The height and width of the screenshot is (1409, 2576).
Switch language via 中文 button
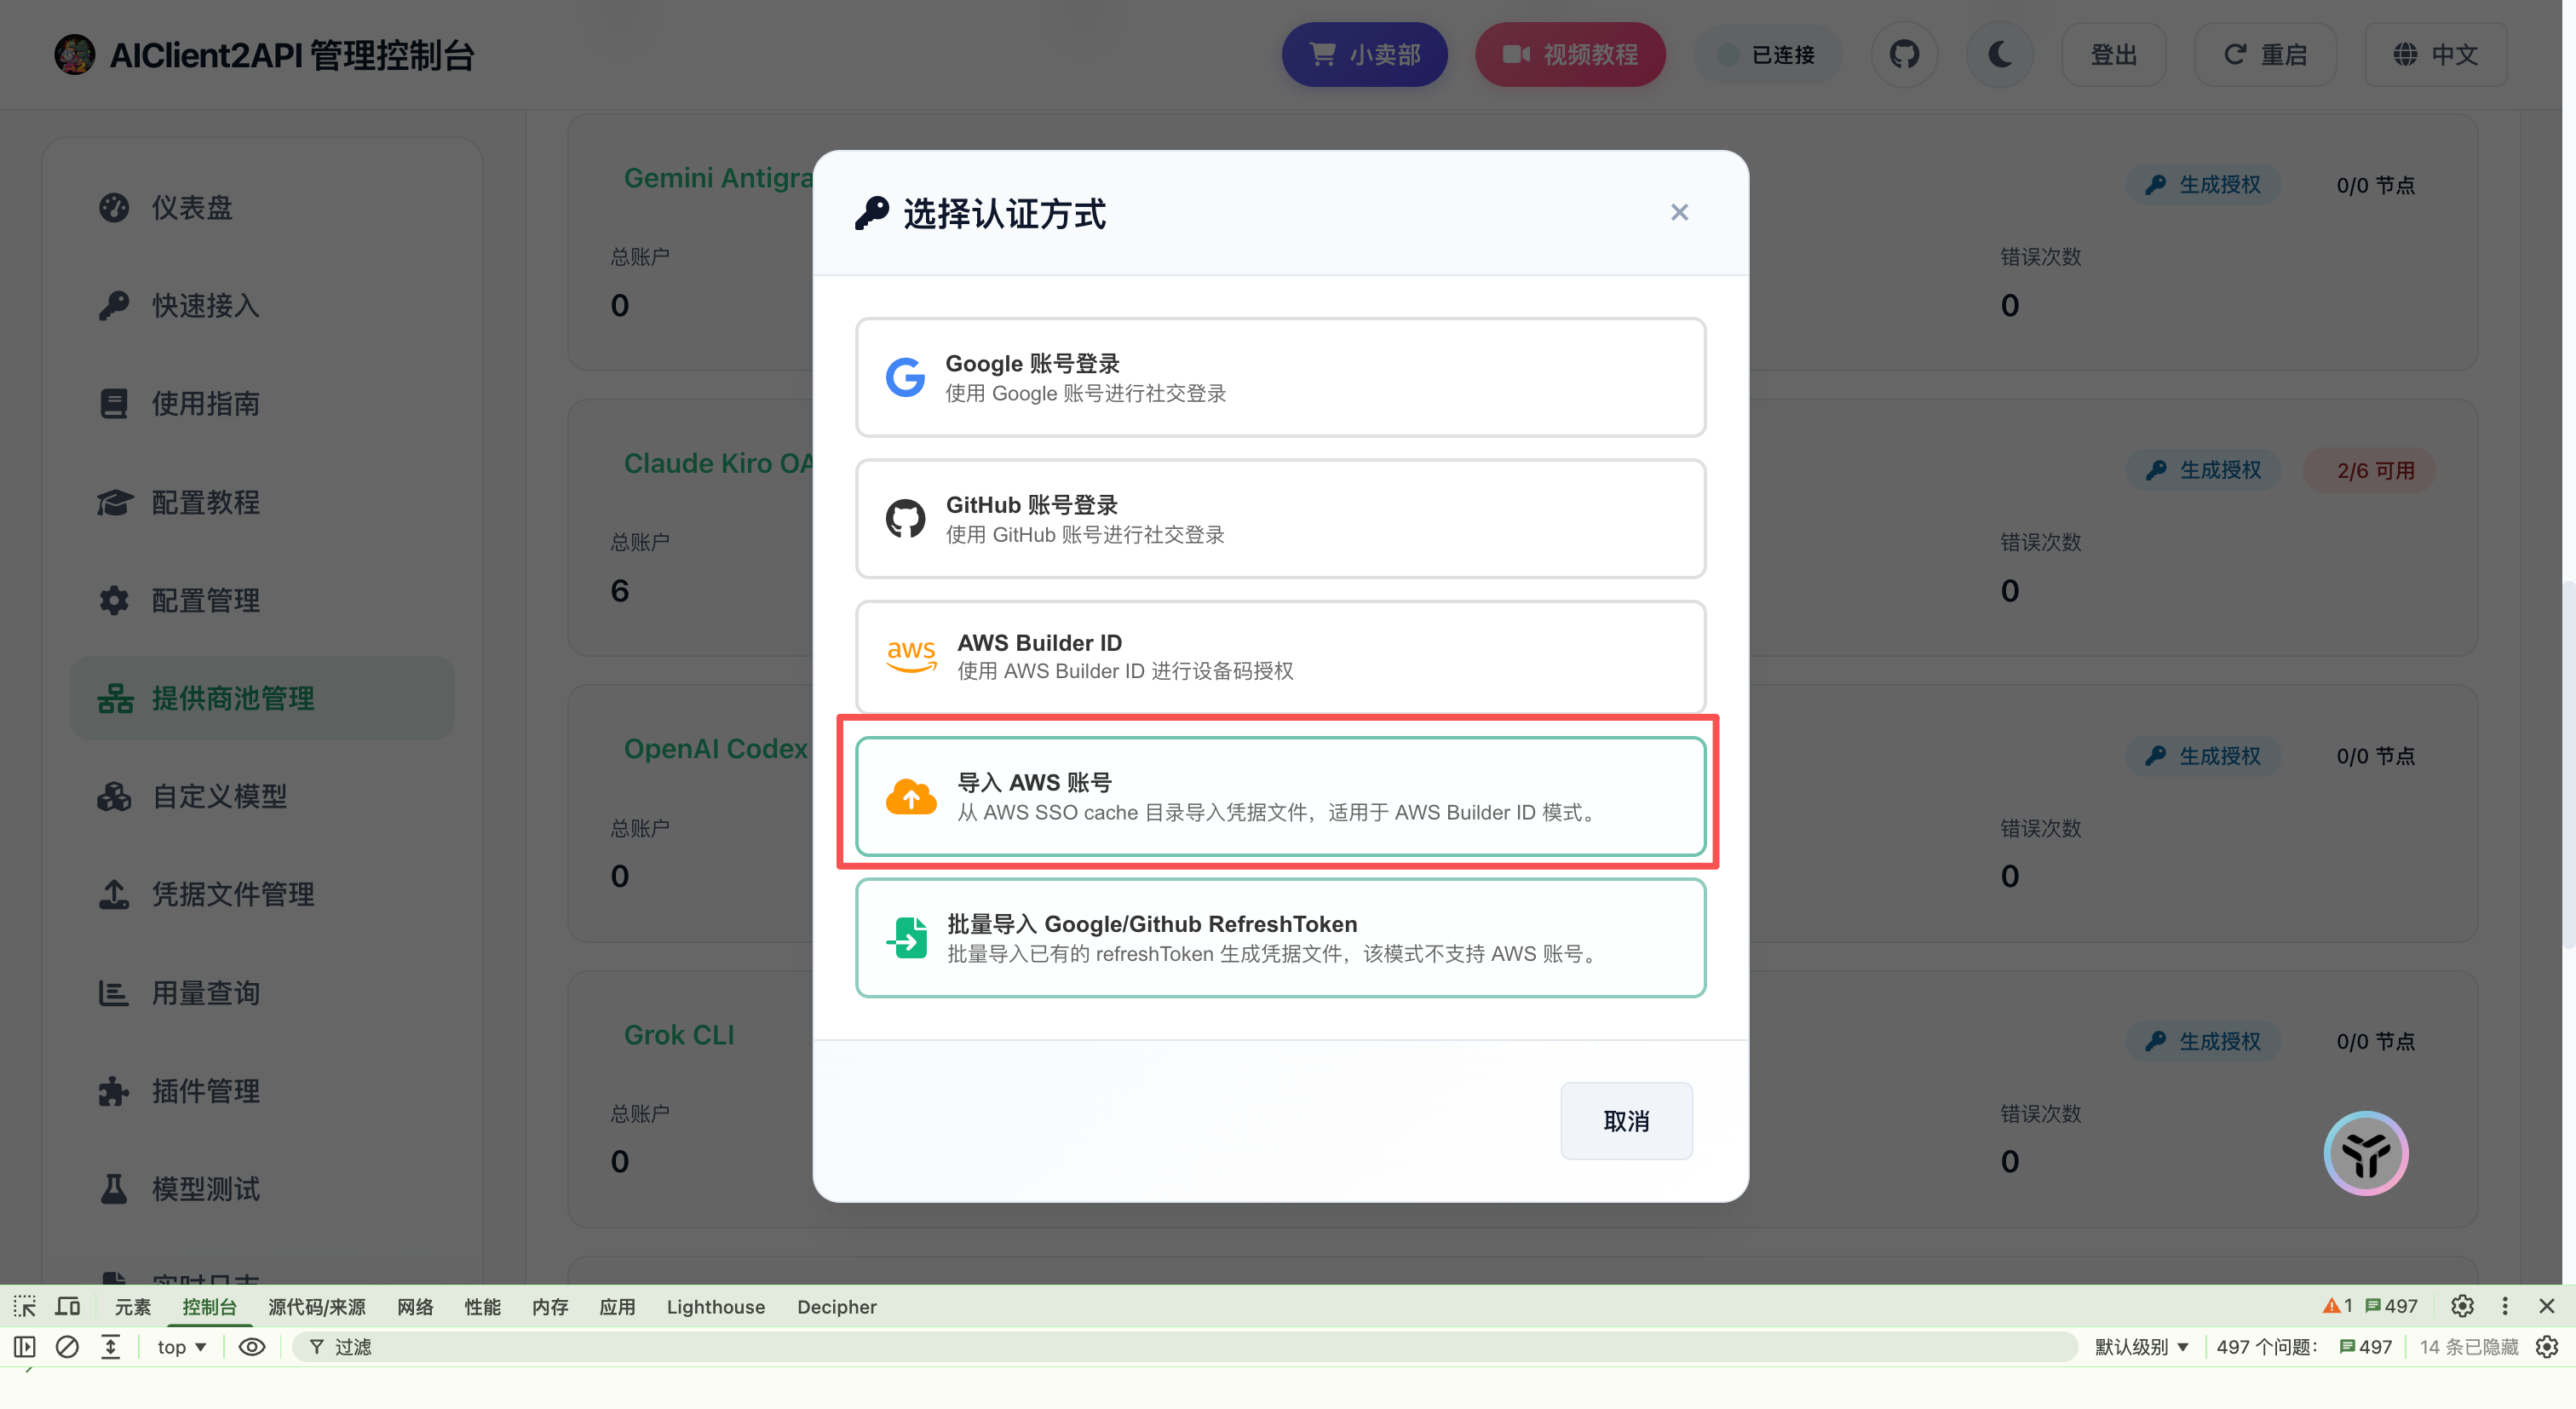pos(2435,54)
